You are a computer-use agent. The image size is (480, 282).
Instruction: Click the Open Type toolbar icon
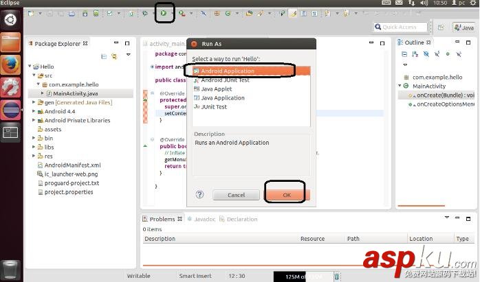click(249, 14)
